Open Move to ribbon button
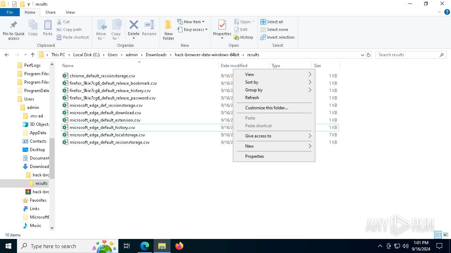Image resolution: width=451 pixels, height=253 pixels. (x=101, y=30)
